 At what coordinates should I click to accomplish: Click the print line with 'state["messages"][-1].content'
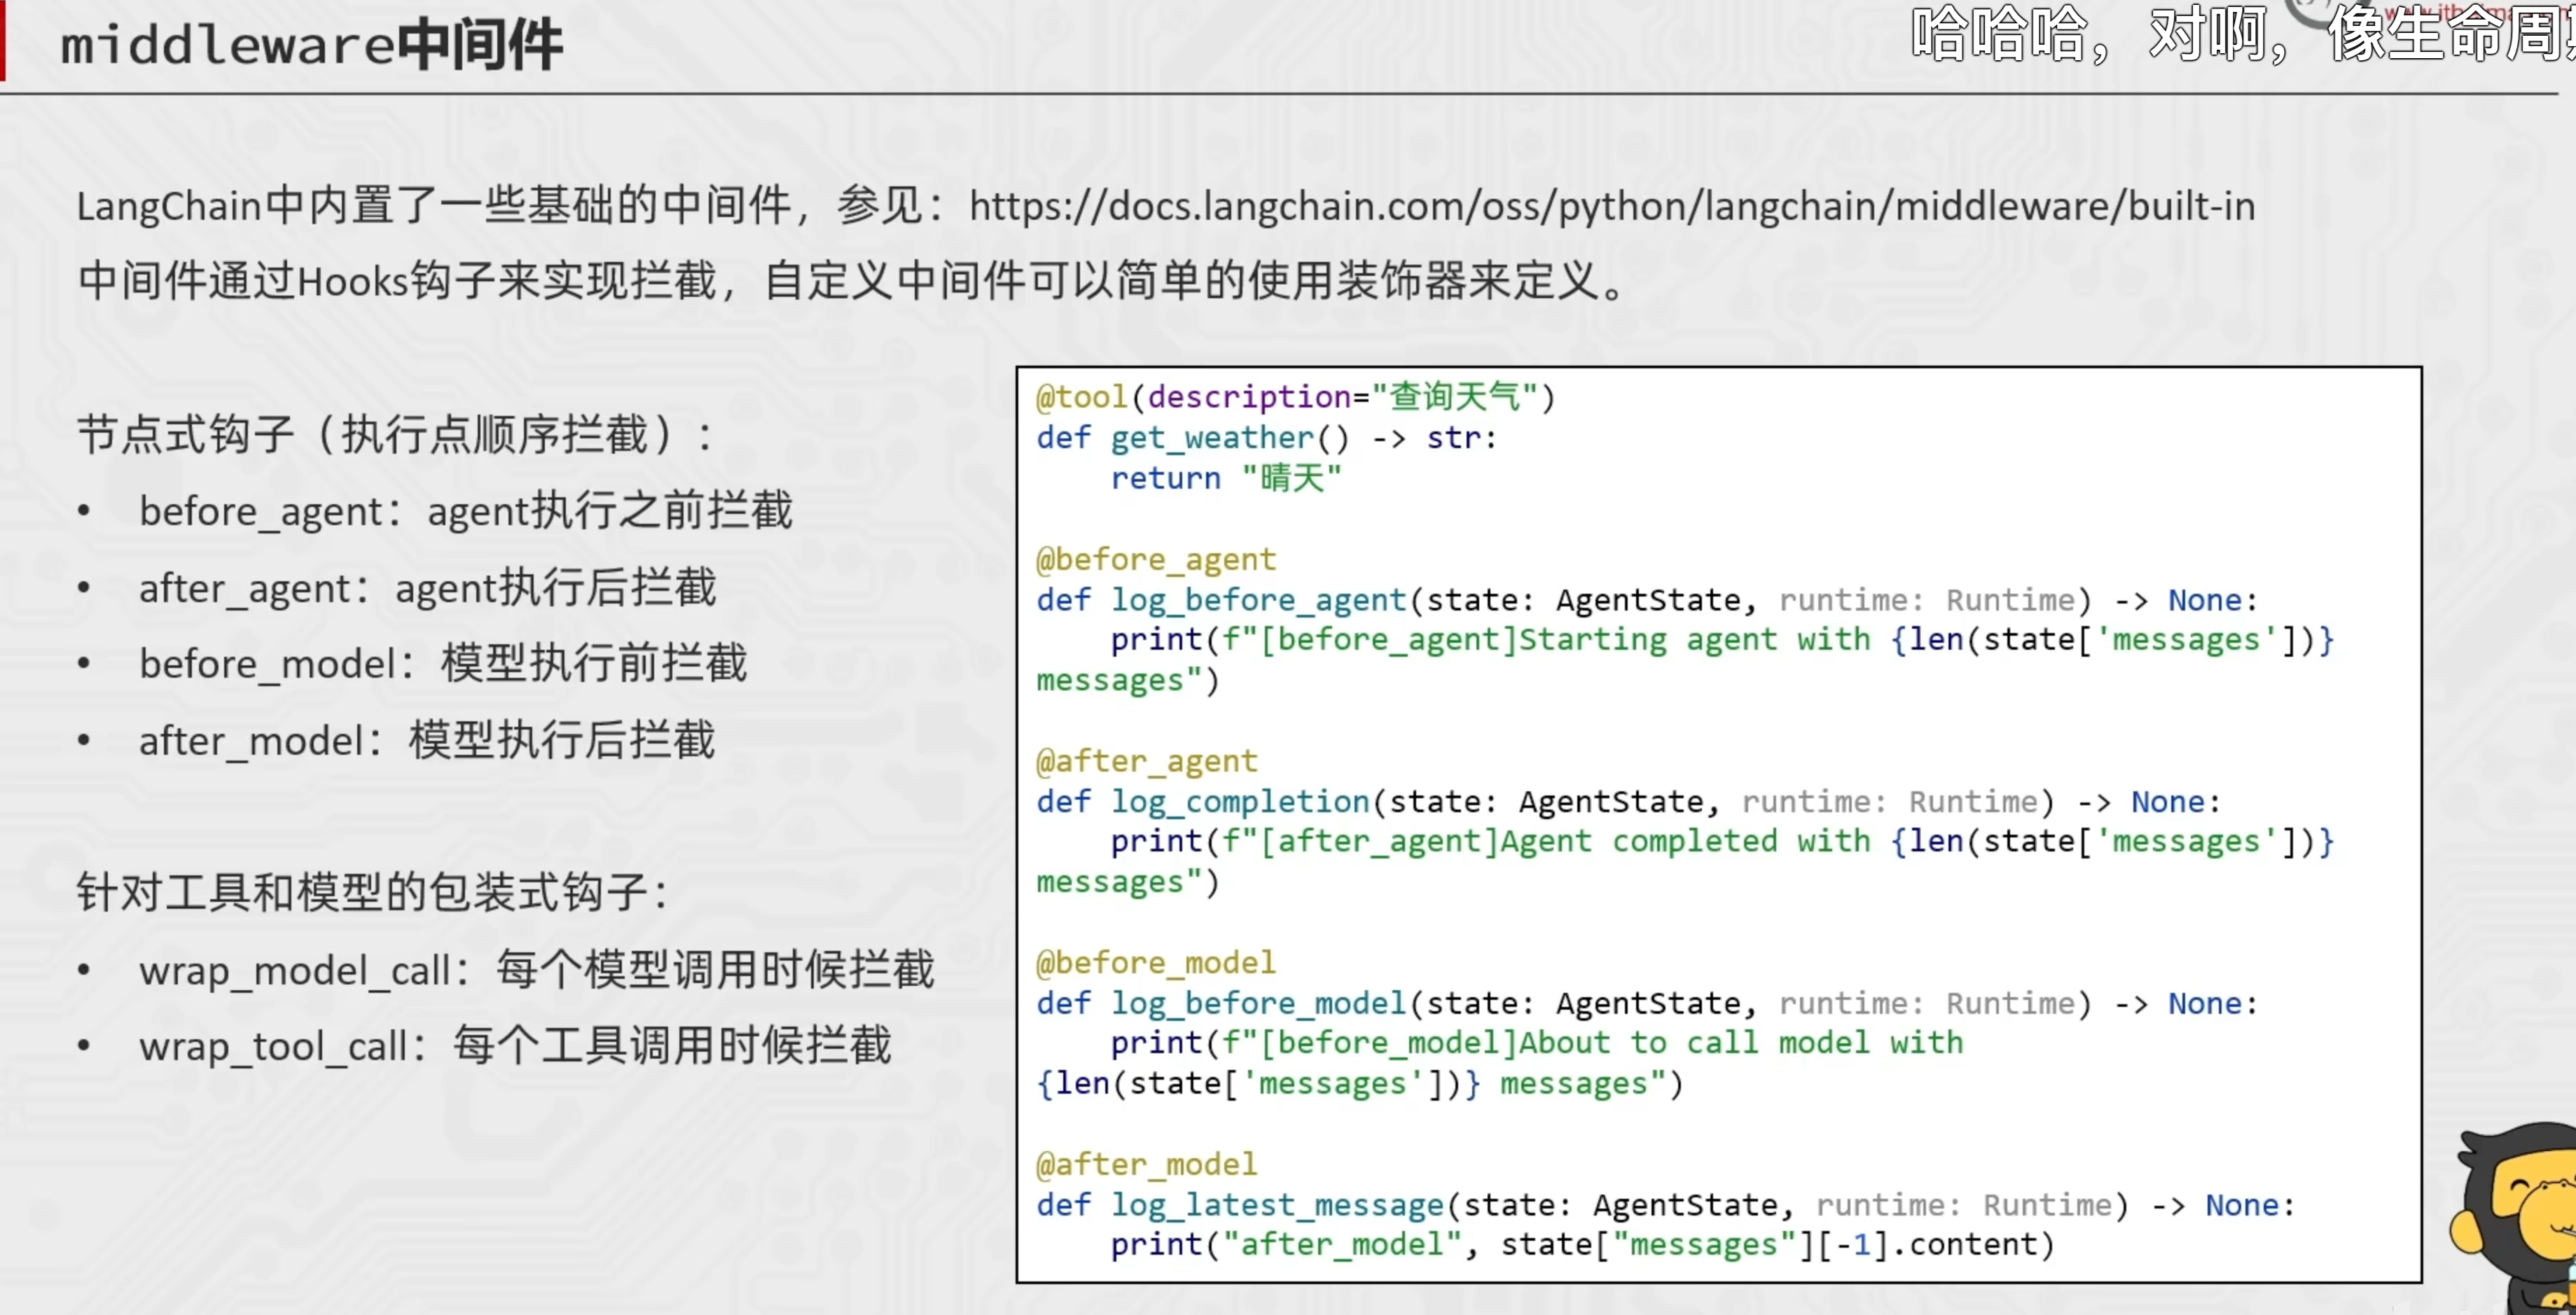coord(1582,1245)
